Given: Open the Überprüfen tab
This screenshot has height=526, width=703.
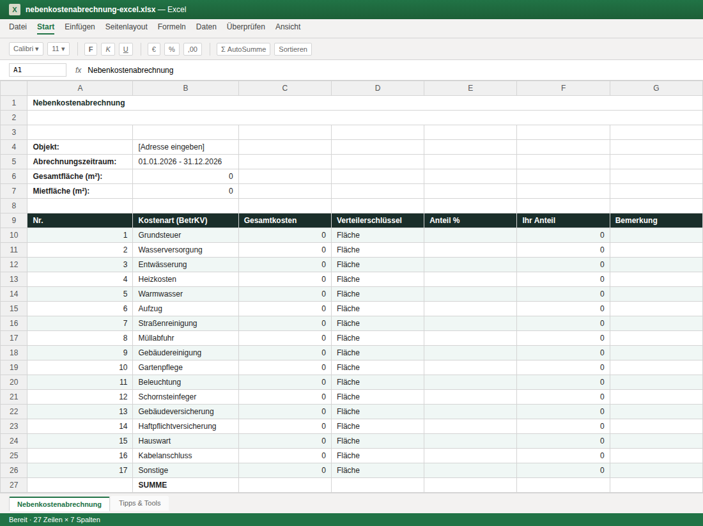Looking at the screenshot, I should tap(245, 27).
